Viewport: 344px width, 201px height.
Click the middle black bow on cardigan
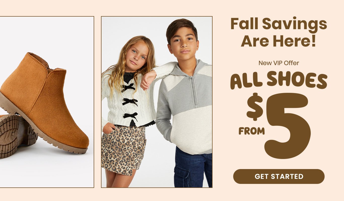tap(130, 102)
